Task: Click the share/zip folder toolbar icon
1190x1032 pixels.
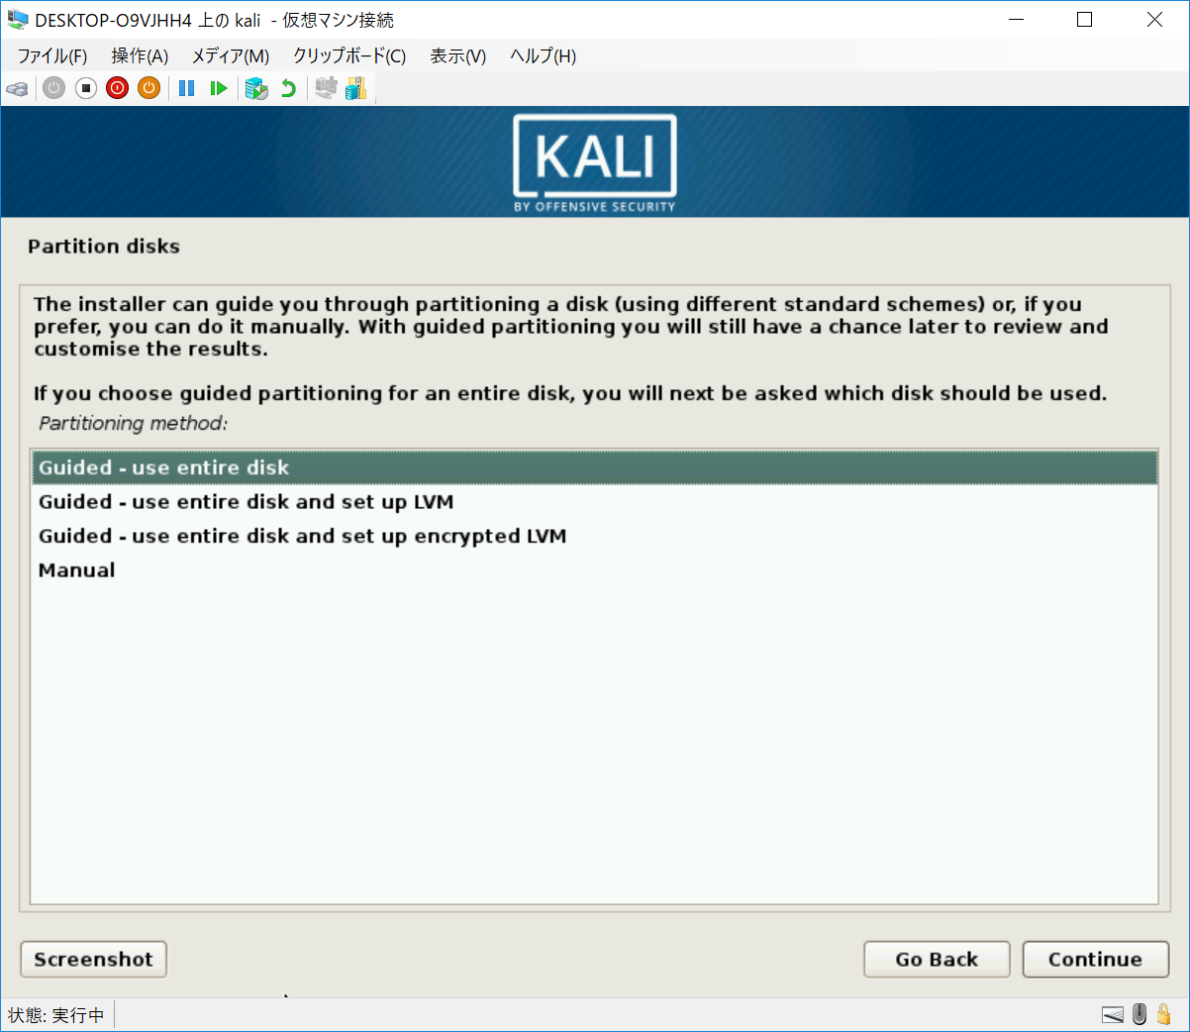Action: pos(356,89)
